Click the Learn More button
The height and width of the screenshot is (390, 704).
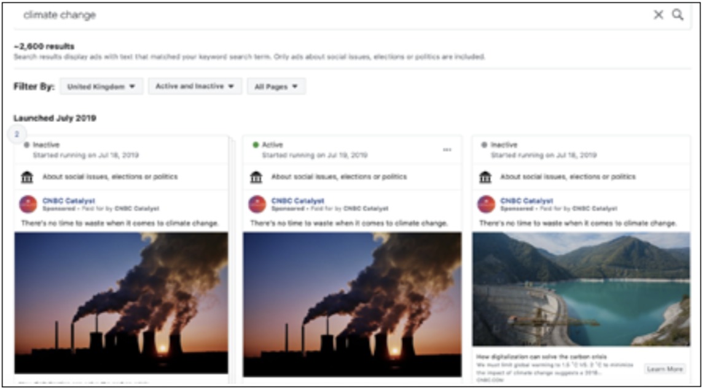pyautogui.click(x=665, y=369)
